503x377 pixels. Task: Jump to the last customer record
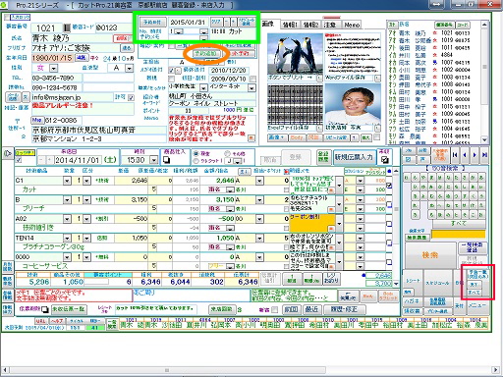click(x=484, y=155)
